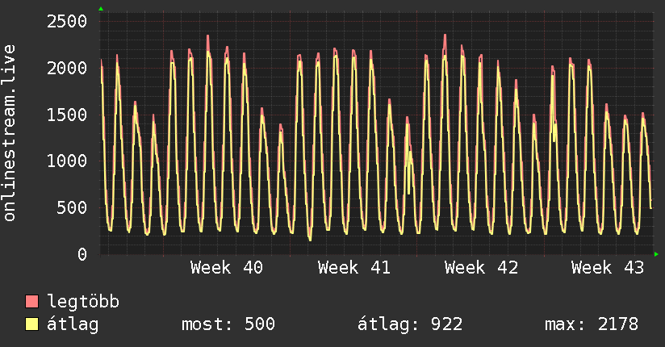Select the Week 42 axis label
Image resolution: width=665 pixels, height=347 pixels.
(481, 268)
